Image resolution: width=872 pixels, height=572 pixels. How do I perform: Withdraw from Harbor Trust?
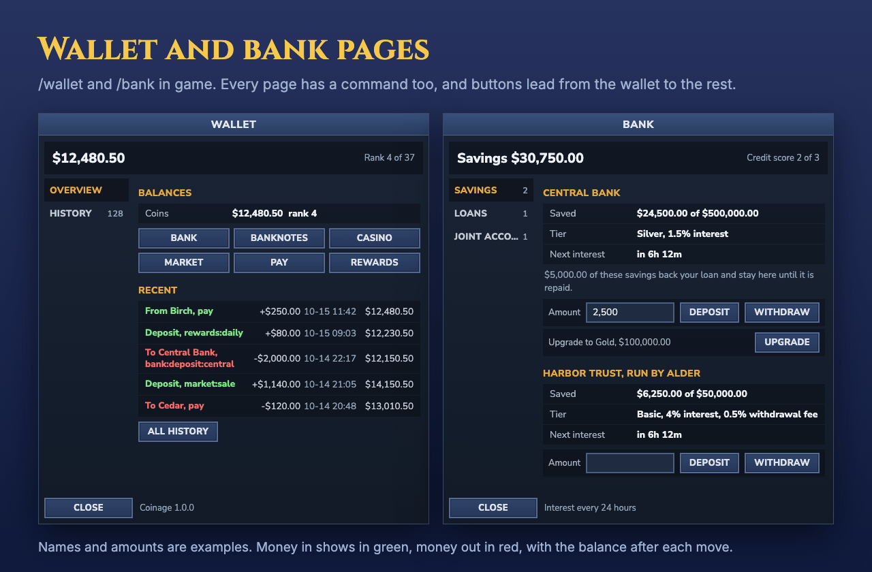click(782, 463)
